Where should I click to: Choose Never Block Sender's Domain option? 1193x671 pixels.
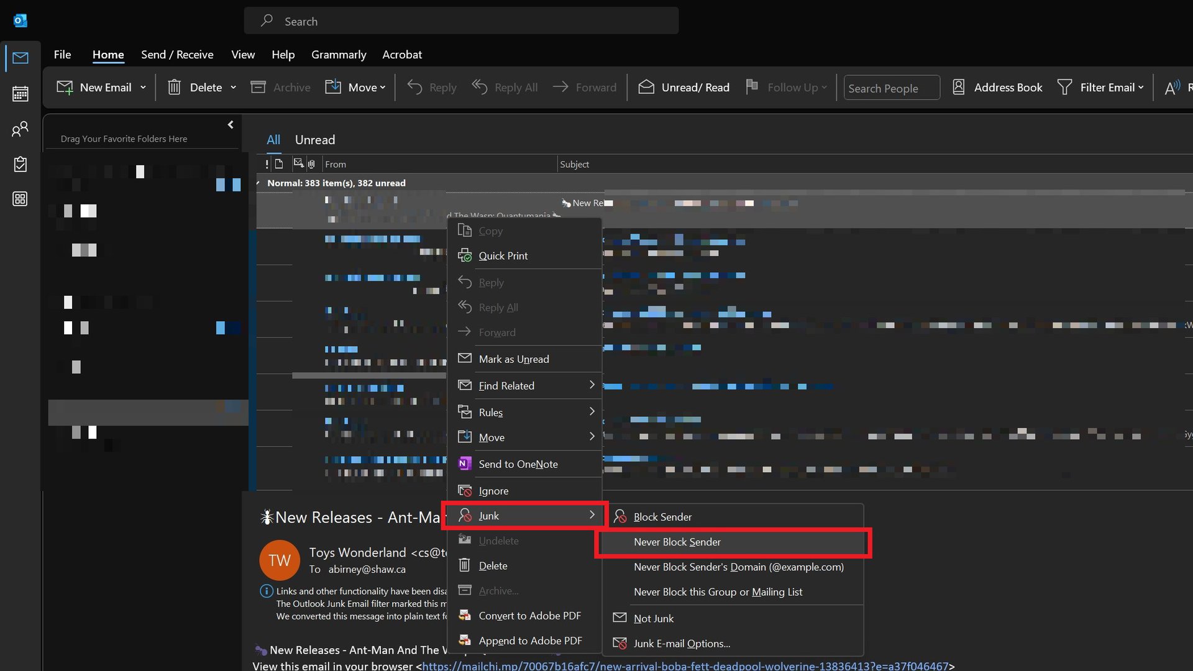click(x=733, y=567)
